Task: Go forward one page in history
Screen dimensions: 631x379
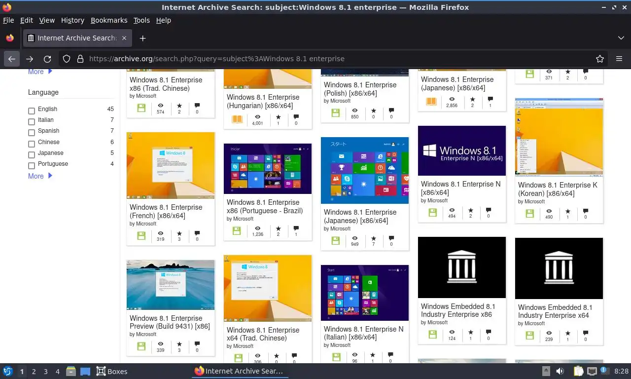Action: [x=30, y=59]
